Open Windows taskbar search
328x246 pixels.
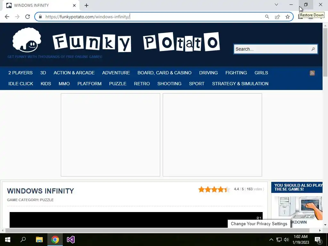point(23,240)
